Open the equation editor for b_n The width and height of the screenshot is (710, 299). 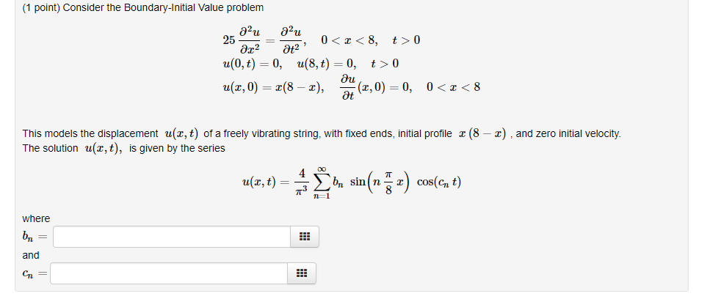[305, 237]
